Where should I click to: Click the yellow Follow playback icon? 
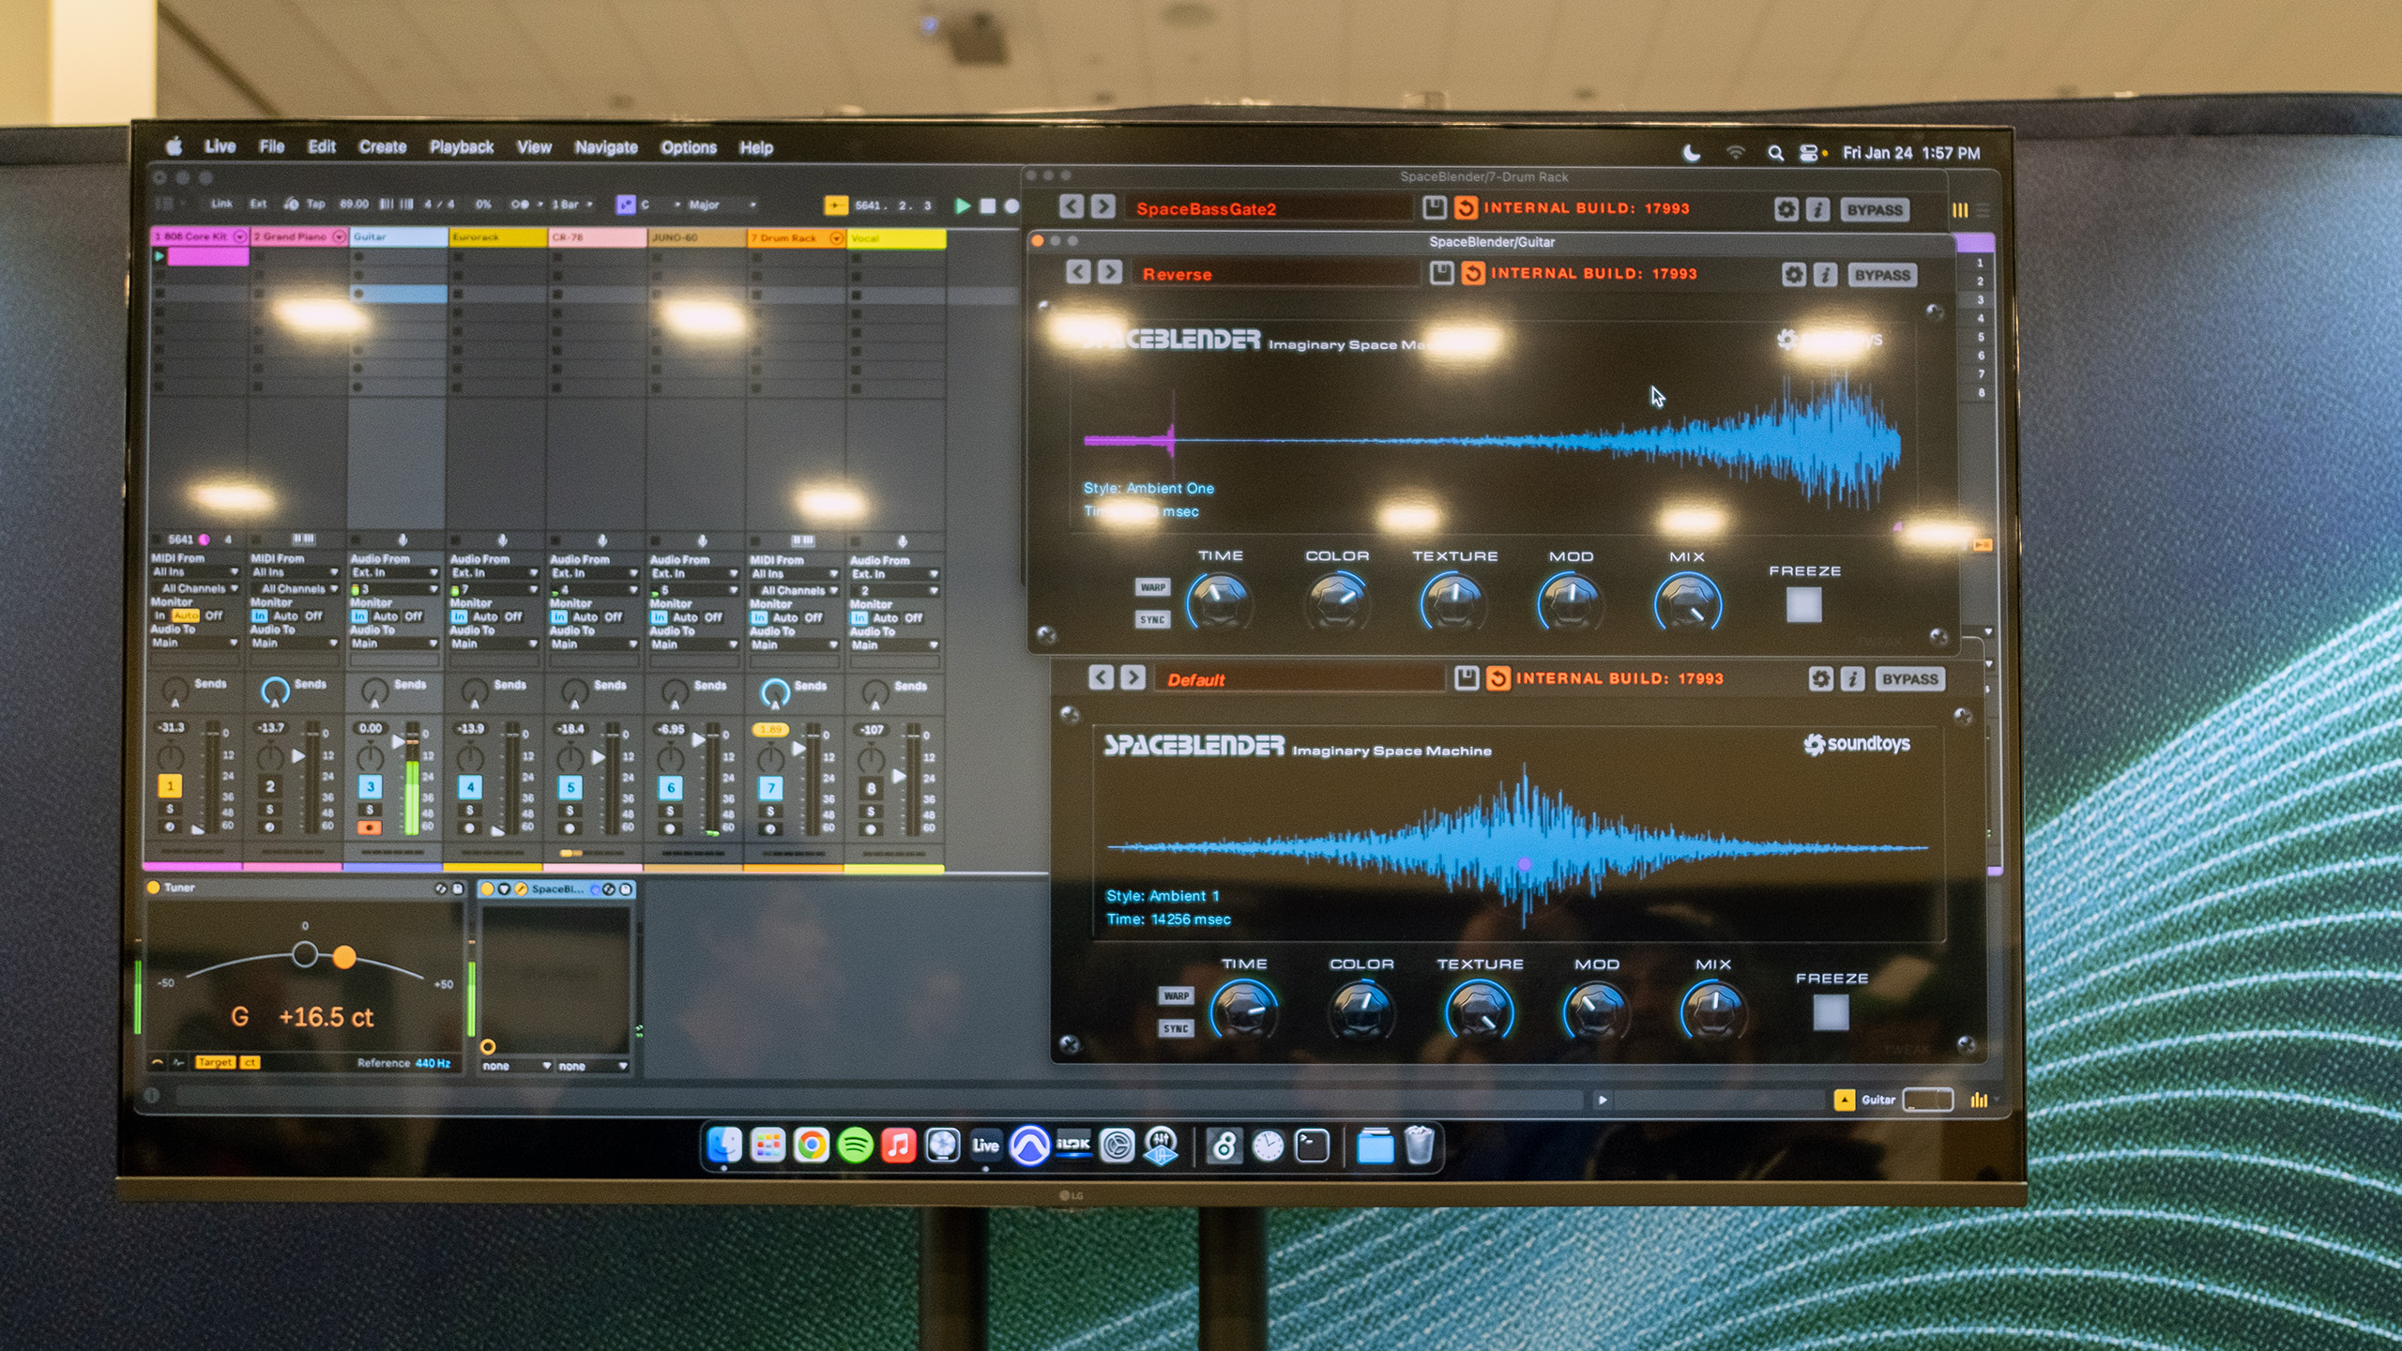835,205
